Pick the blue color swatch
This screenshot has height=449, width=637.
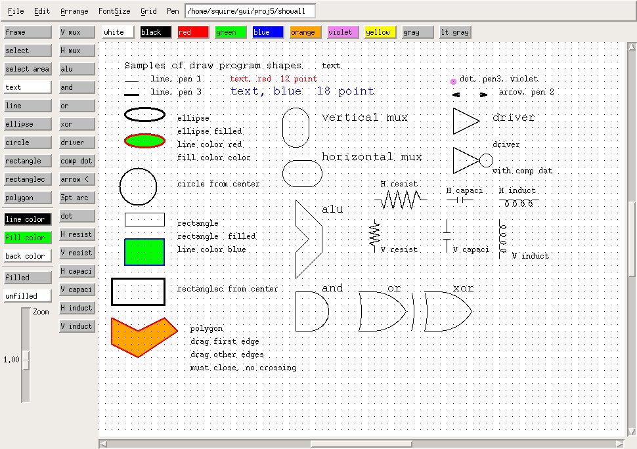click(x=268, y=32)
